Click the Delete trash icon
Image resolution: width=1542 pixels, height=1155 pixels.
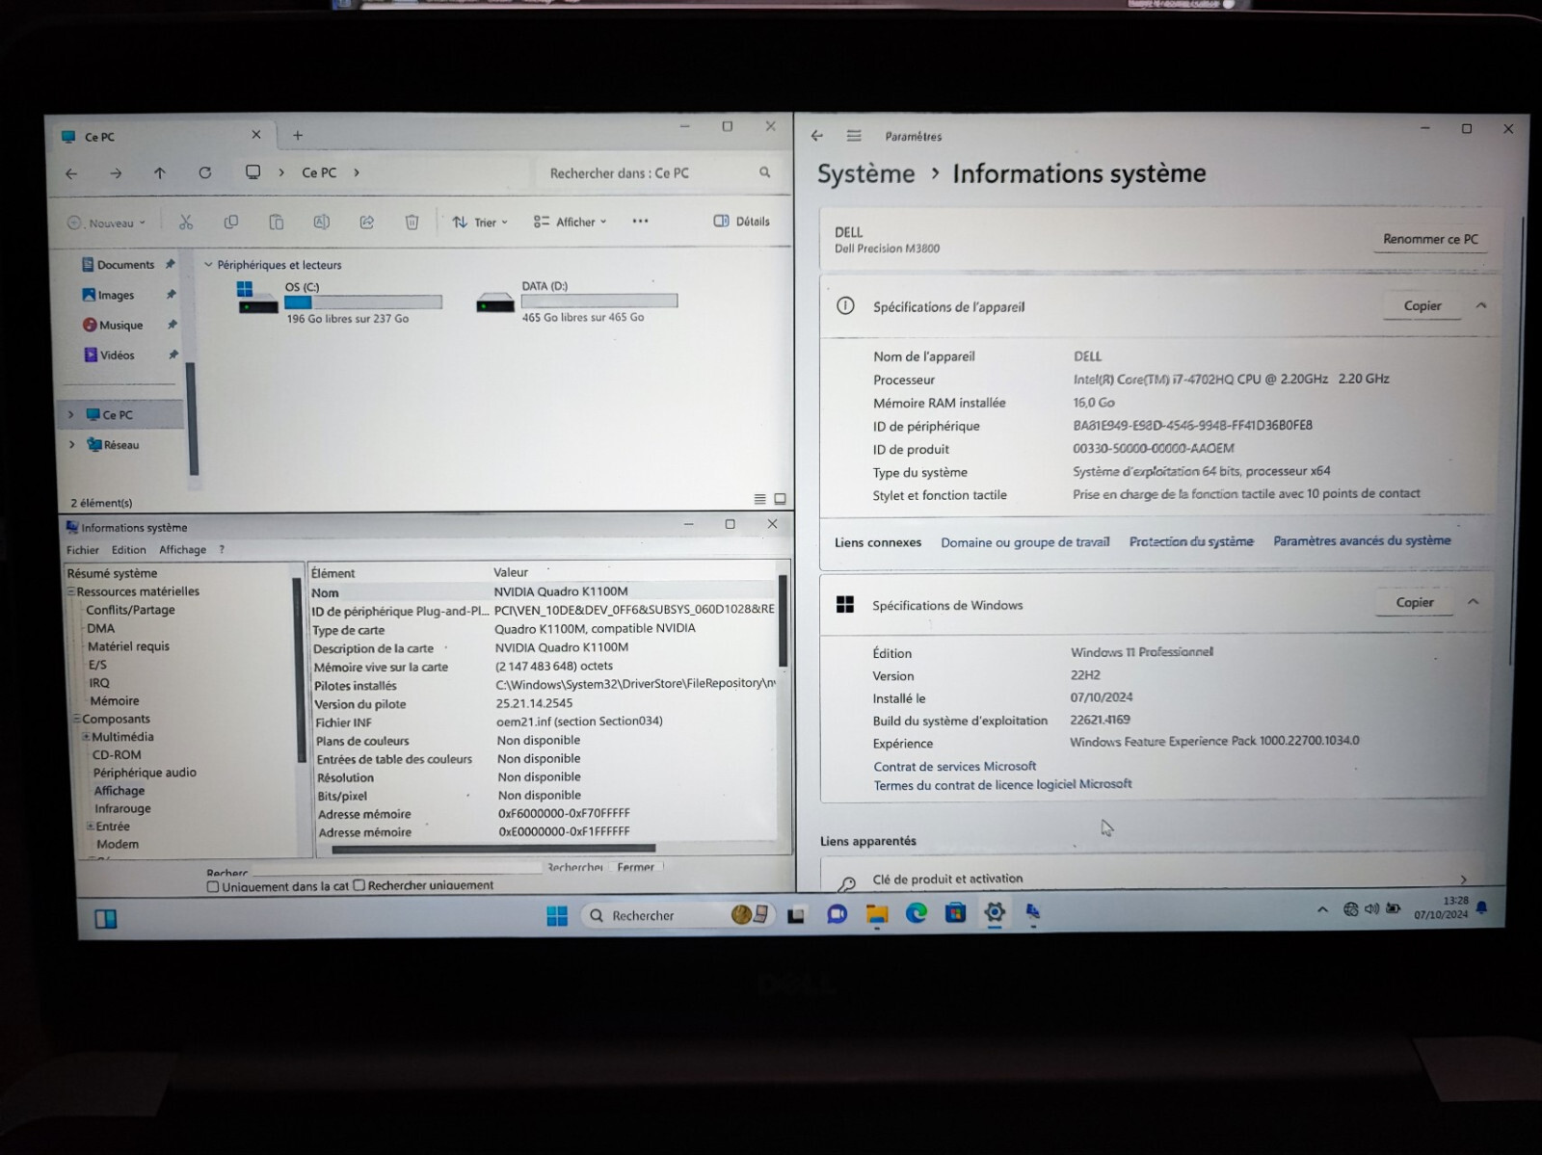(x=412, y=223)
